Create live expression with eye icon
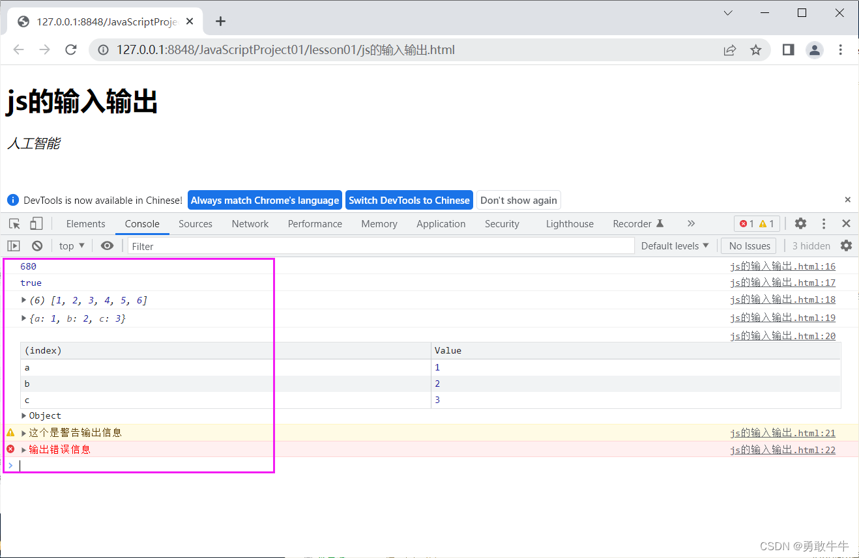 (108, 246)
